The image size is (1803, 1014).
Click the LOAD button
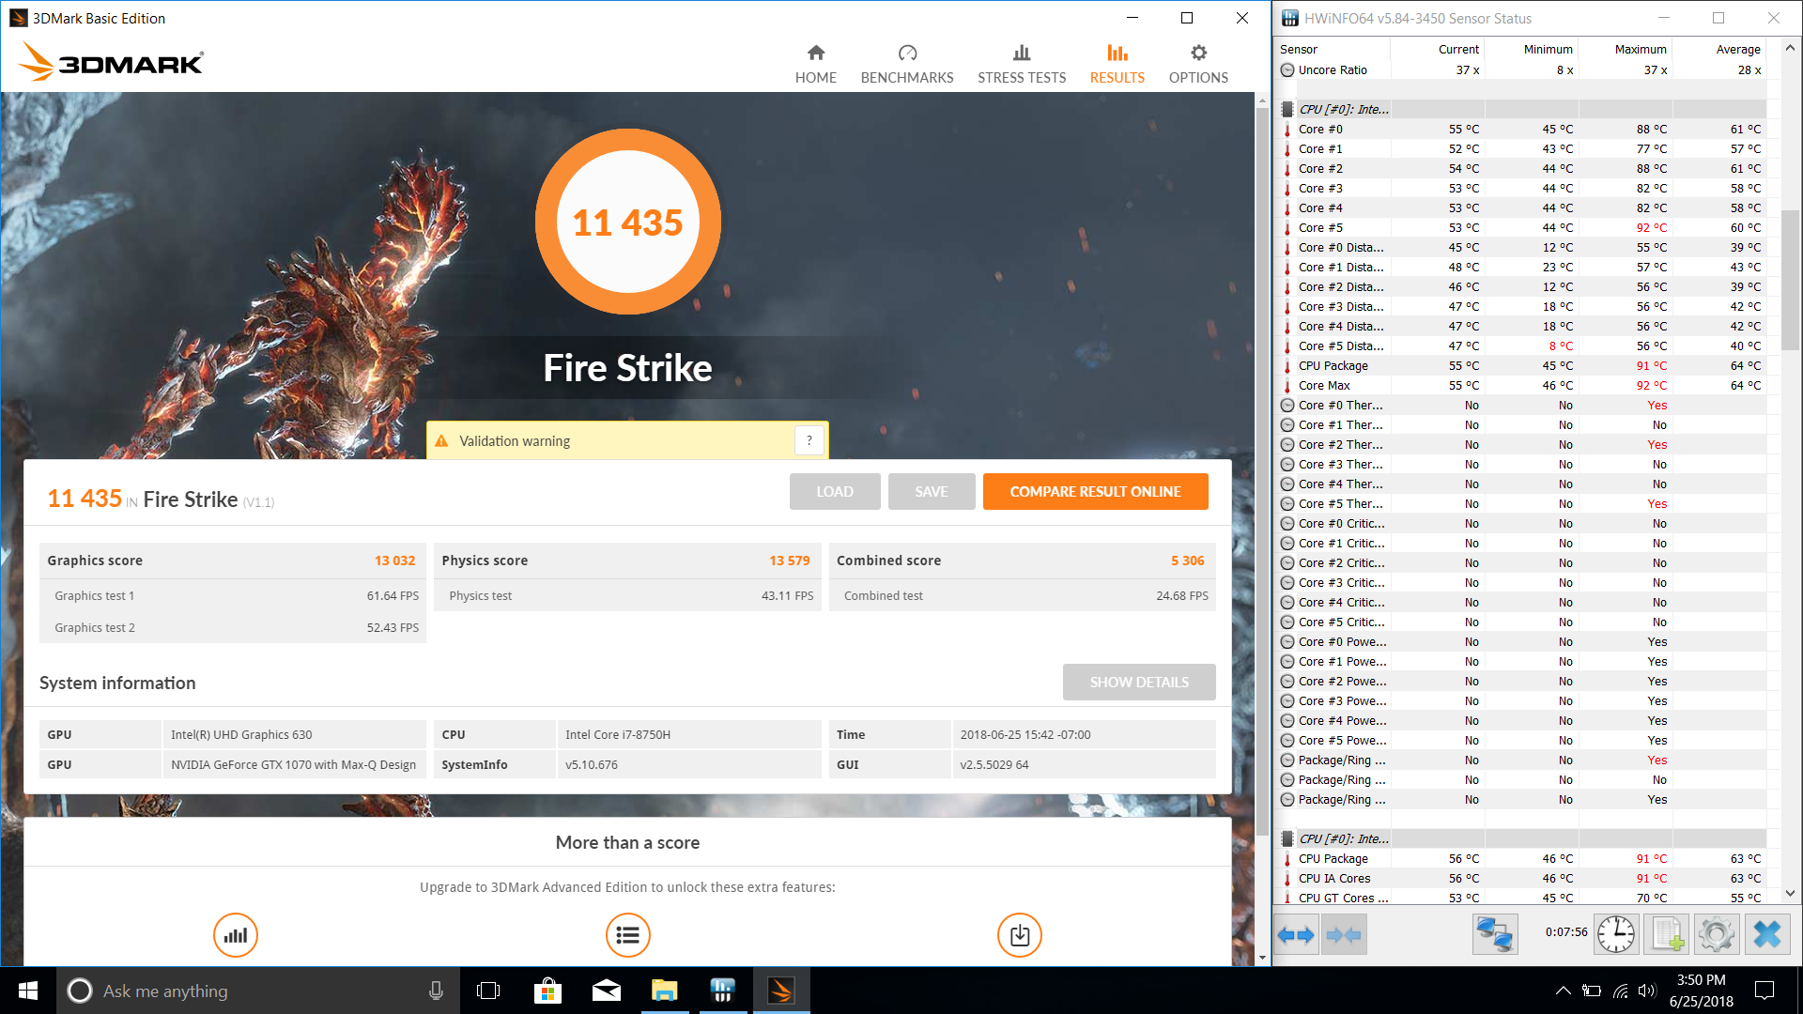pyautogui.click(x=835, y=492)
